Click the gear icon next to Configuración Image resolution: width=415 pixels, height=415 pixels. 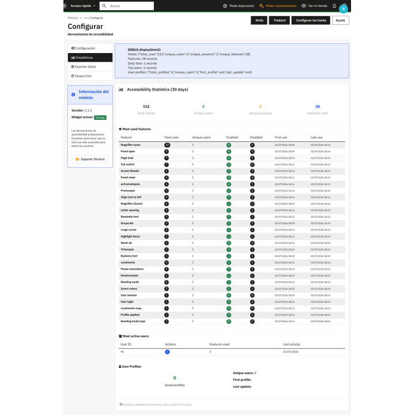pyautogui.click(x=73, y=48)
